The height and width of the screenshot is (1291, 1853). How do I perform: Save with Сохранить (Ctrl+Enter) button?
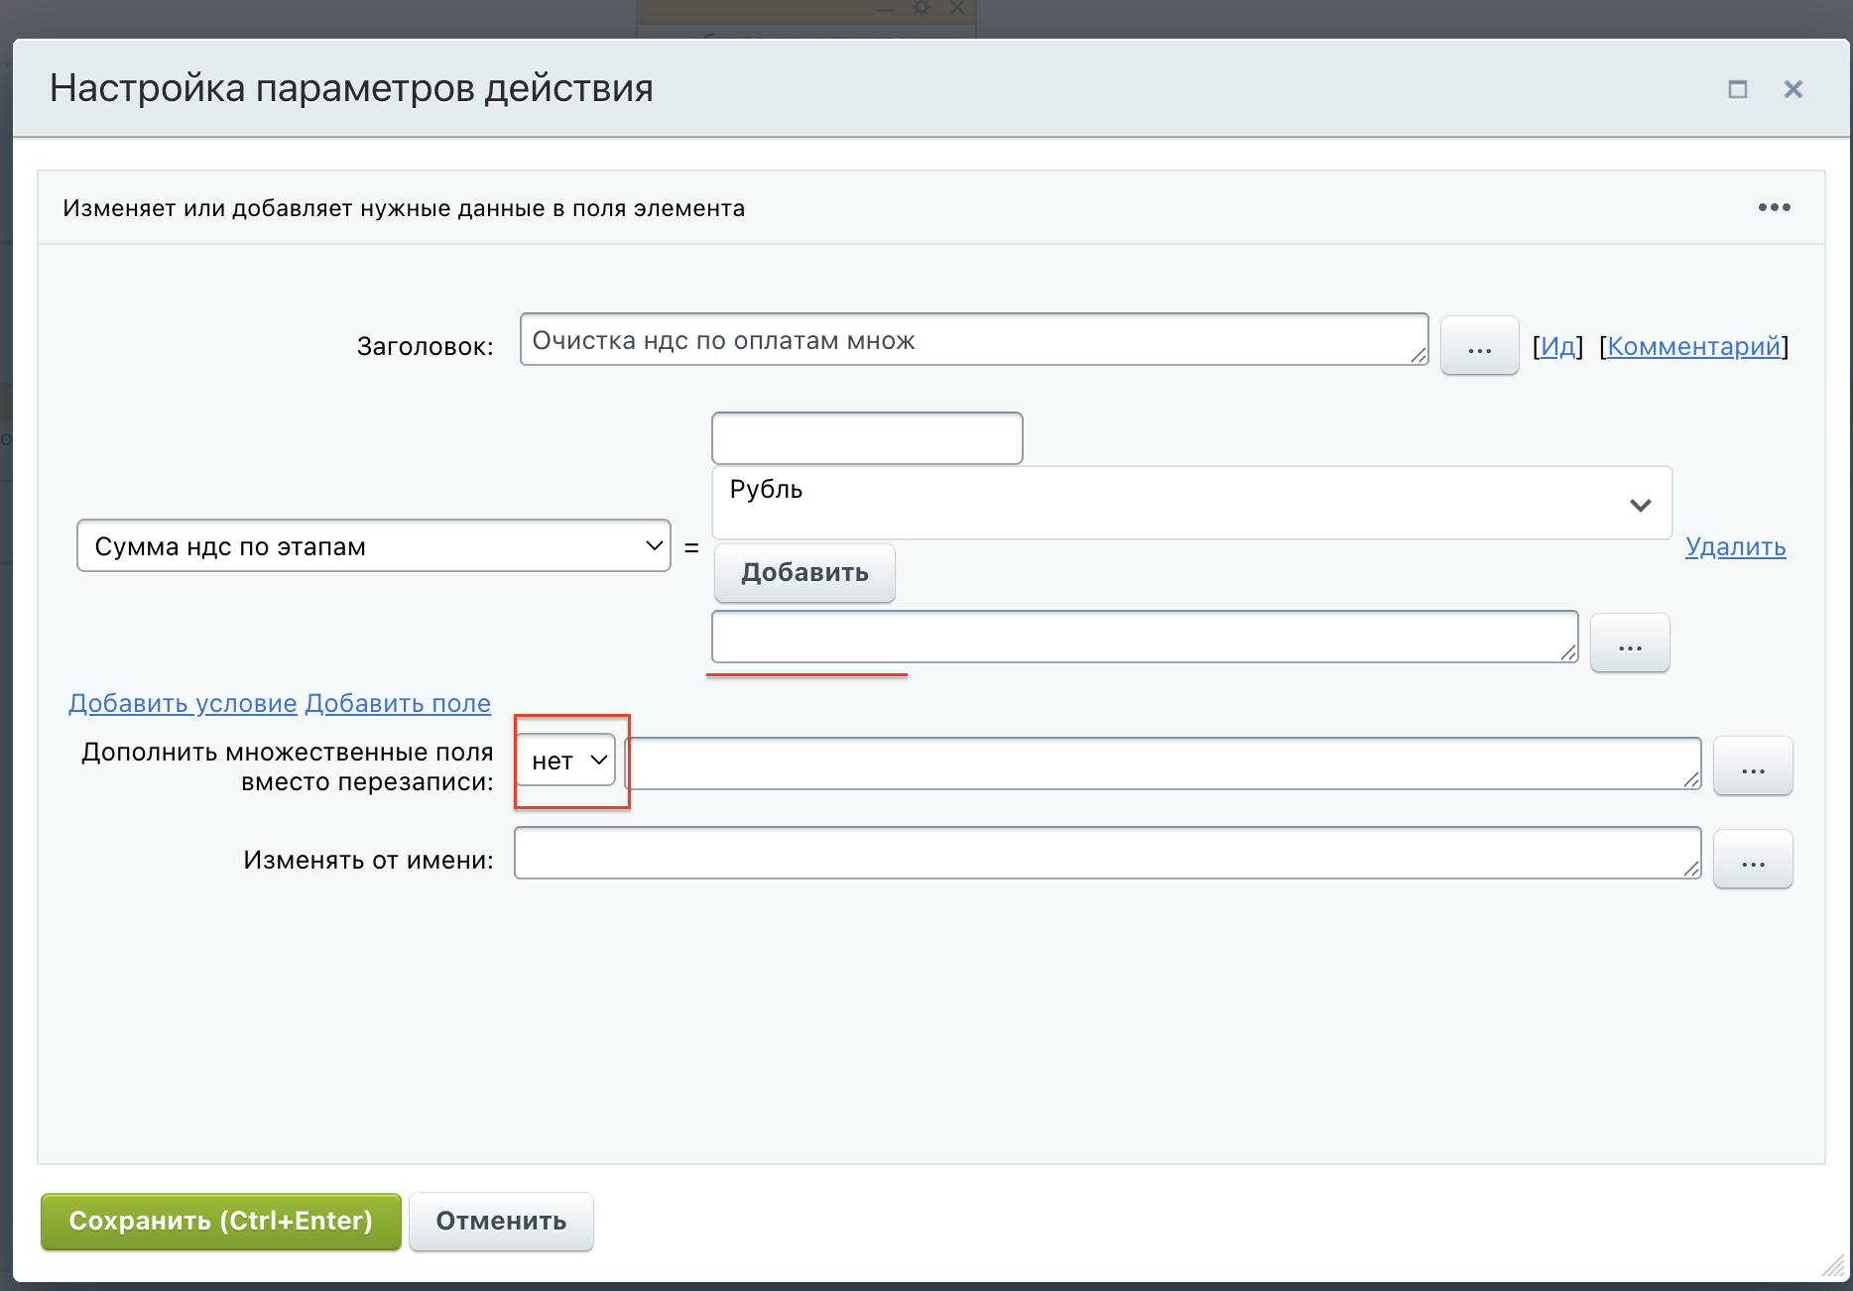click(220, 1221)
